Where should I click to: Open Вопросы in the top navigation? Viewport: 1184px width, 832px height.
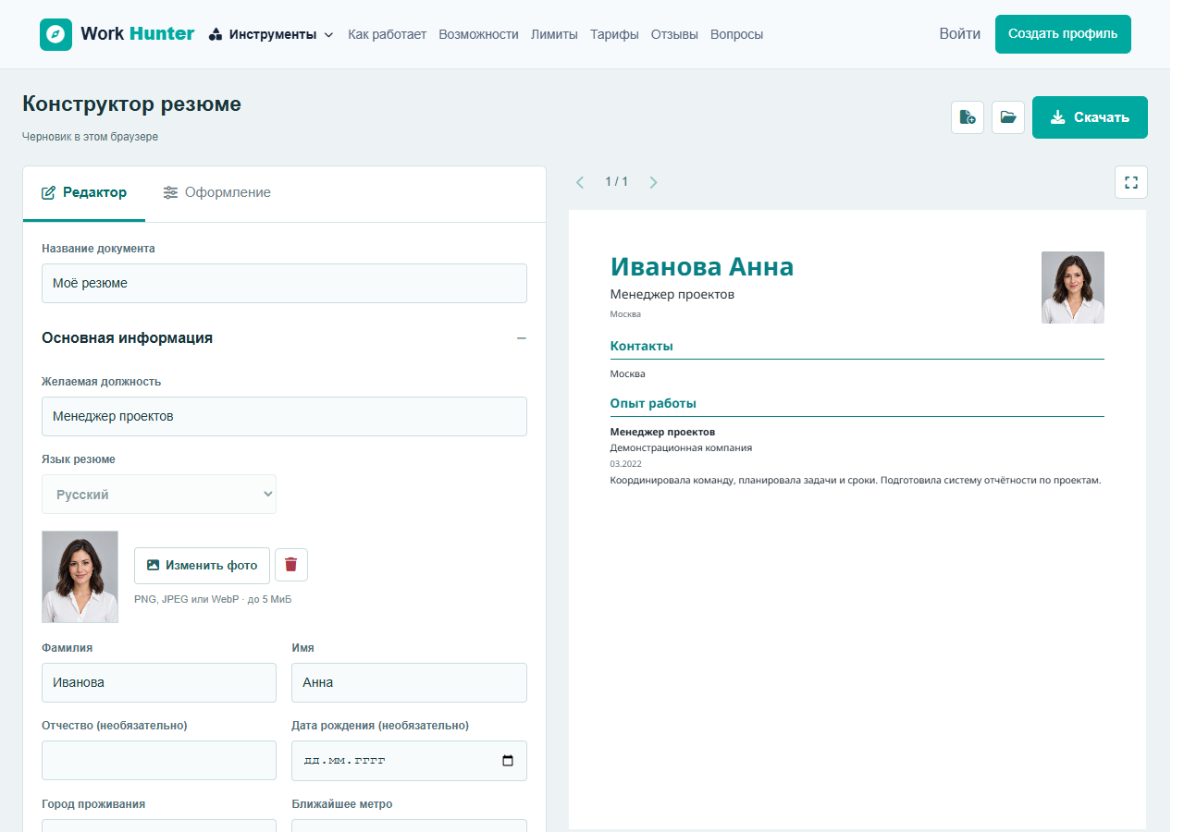point(737,34)
